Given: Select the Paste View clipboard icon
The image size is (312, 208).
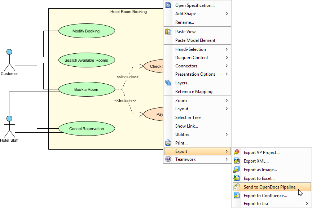Looking at the screenshot, I should pos(168,31).
